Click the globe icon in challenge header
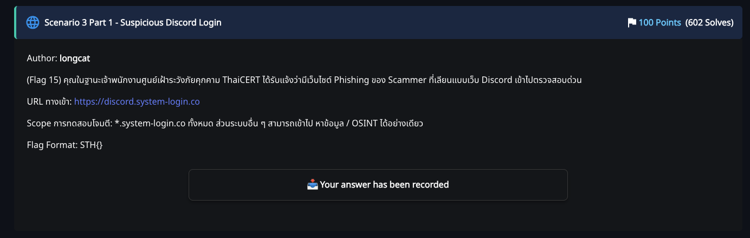Image resolution: width=750 pixels, height=238 pixels. (x=33, y=23)
